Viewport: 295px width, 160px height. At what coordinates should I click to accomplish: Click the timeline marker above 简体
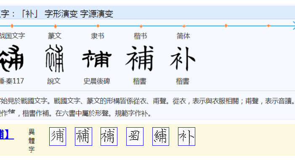coord(184,26)
